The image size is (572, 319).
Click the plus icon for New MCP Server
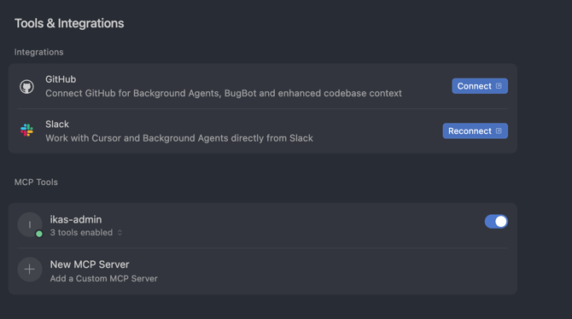coord(30,270)
